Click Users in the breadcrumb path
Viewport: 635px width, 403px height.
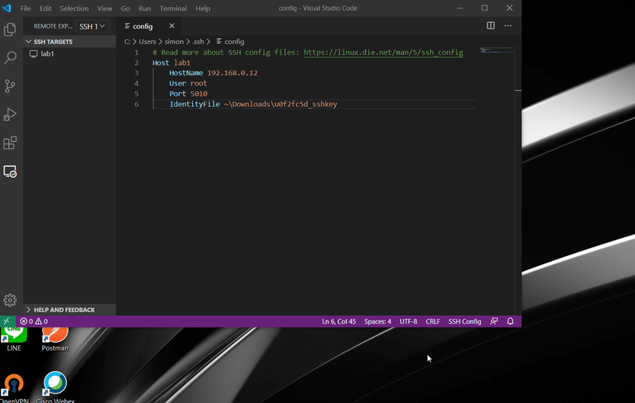click(148, 42)
